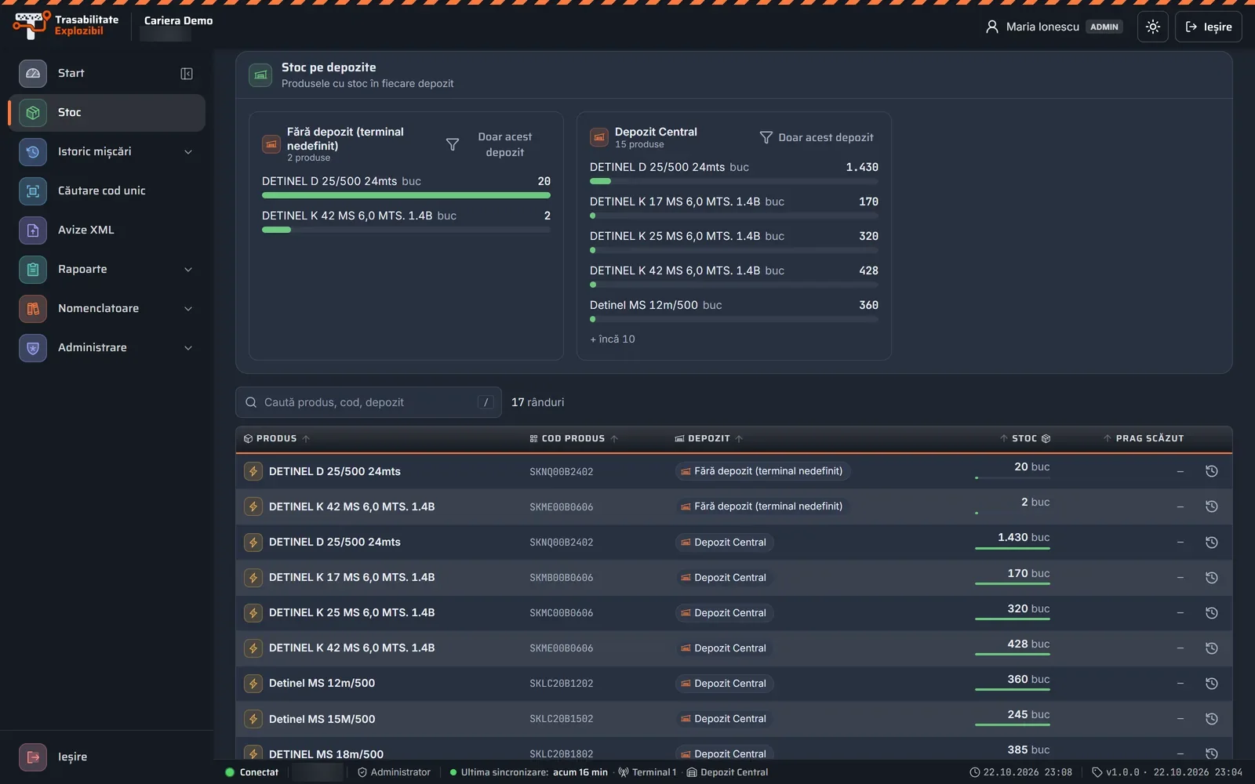Toggle the light/dark theme sun button
Image resolution: width=1255 pixels, height=784 pixels.
click(1152, 27)
